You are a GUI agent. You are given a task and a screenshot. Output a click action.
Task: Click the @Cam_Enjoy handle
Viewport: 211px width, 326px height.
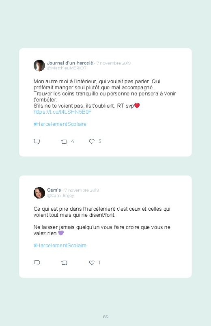60,196
